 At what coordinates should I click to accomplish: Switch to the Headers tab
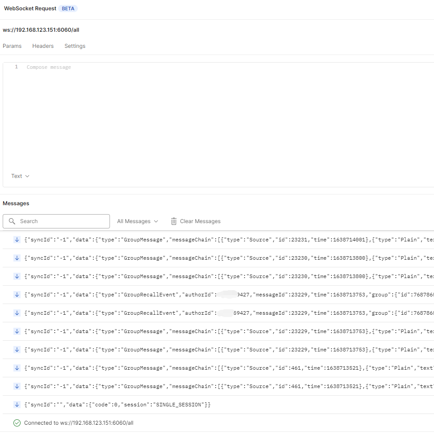click(42, 46)
